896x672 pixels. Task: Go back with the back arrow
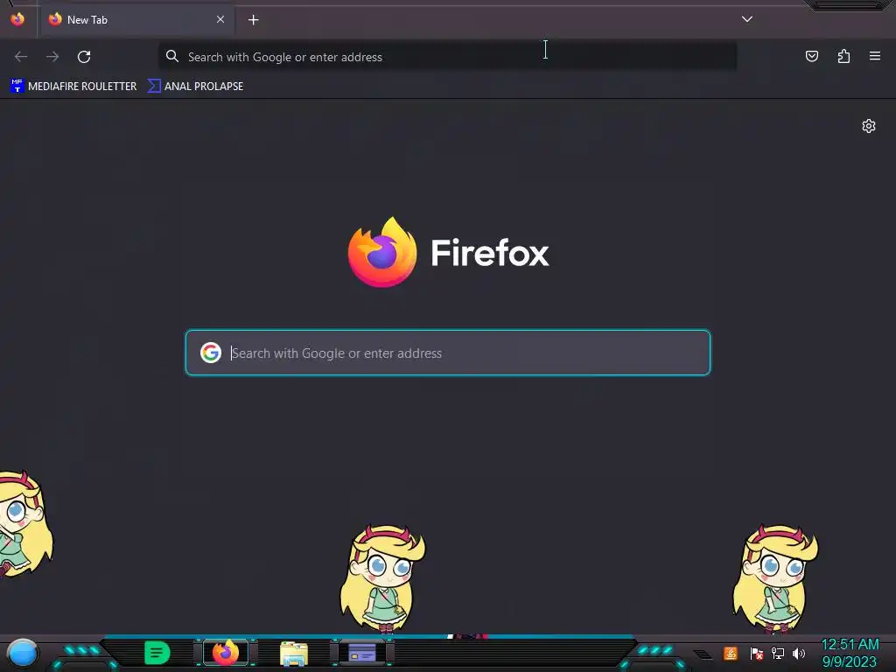click(x=21, y=57)
